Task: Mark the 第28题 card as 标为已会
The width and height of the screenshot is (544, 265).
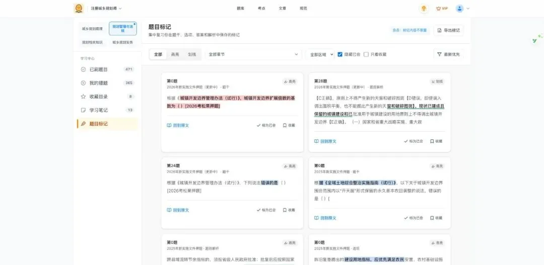Action: click(414, 141)
